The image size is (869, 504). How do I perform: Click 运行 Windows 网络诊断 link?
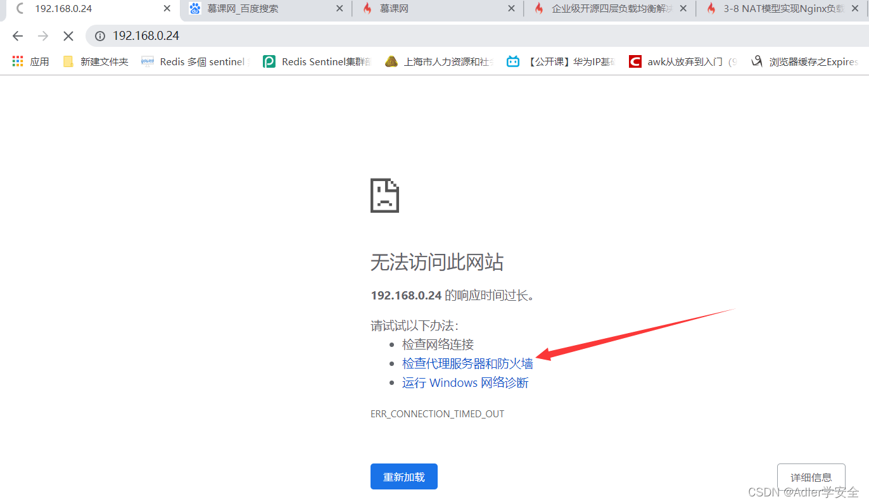pyautogui.click(x=465, y=383)
